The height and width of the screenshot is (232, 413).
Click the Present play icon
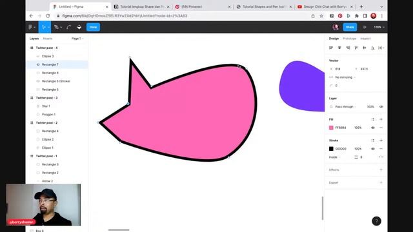365,27
